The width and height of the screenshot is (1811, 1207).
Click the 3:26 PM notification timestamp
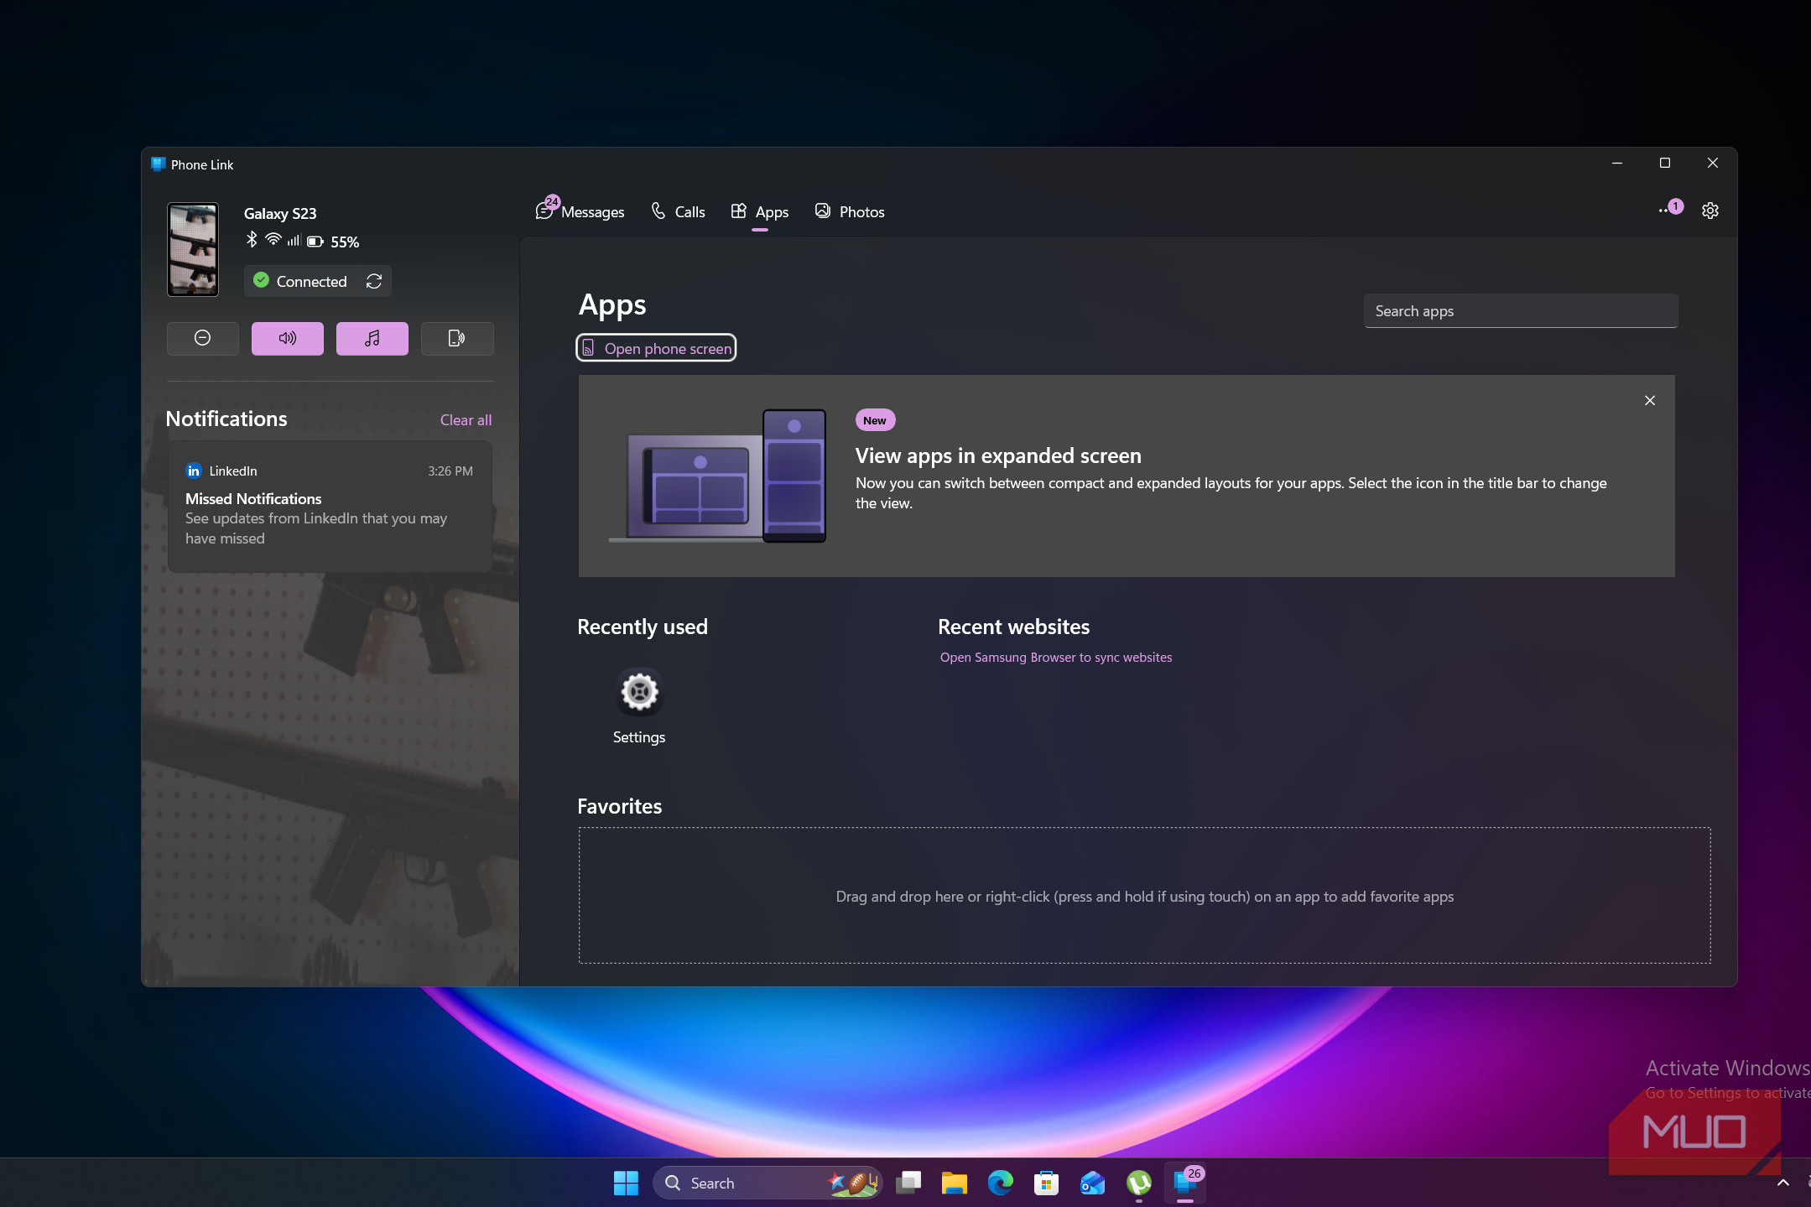click(x=450, y=471)
